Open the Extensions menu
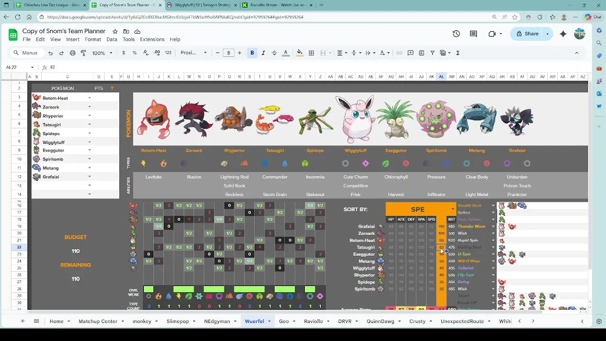606x341 pixels. (x=152, y=39)
